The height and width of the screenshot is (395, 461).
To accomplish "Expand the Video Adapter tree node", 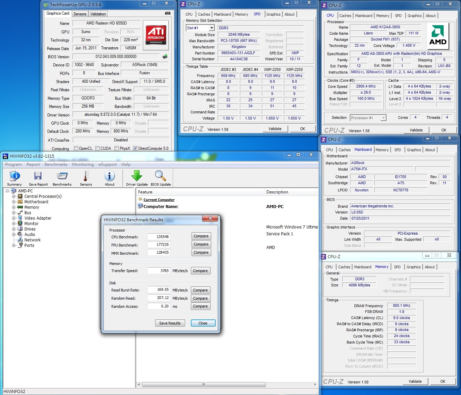I will [14, 218].
